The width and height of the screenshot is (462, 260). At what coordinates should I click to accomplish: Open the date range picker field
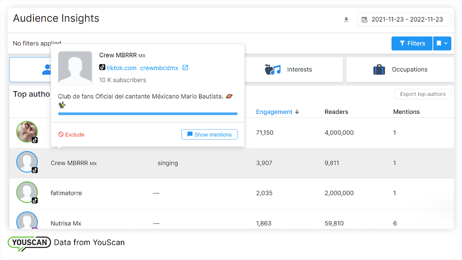pyautogui.click(x=404, y=20)
